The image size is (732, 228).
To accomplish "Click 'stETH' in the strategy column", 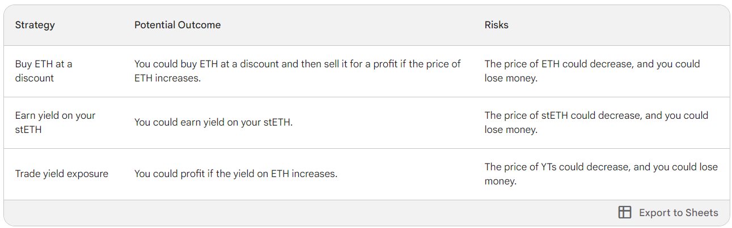I will [28, 130].
